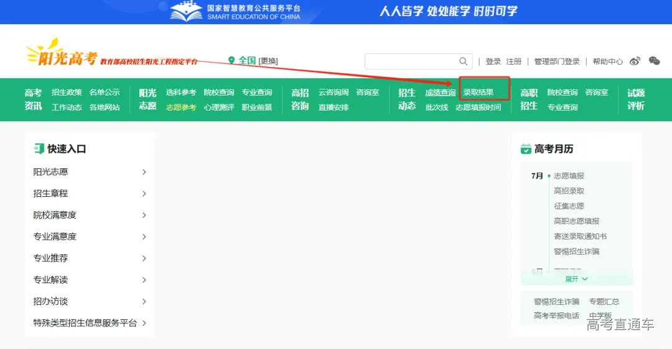
Task: Click the 高考月历 calendar icon
Action: tap(526, 149)
